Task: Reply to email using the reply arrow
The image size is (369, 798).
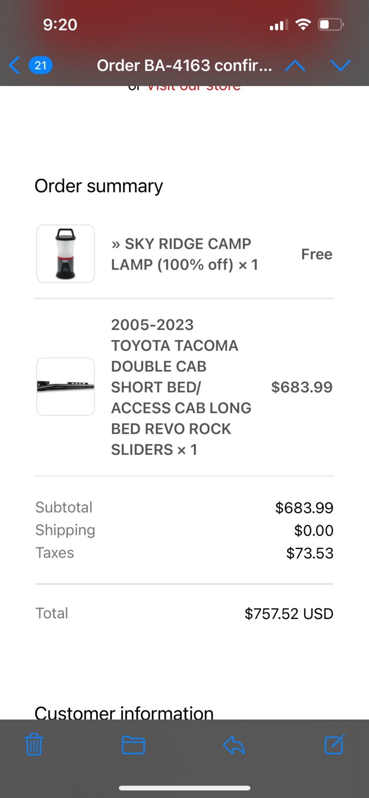Action: pyautogui.click(x=234, y=745)
